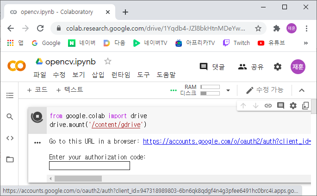The height and width of the screenshot is (196, 317).
Task: Add a text cell with + 텍스트
Action: click(x=69, y=90)
